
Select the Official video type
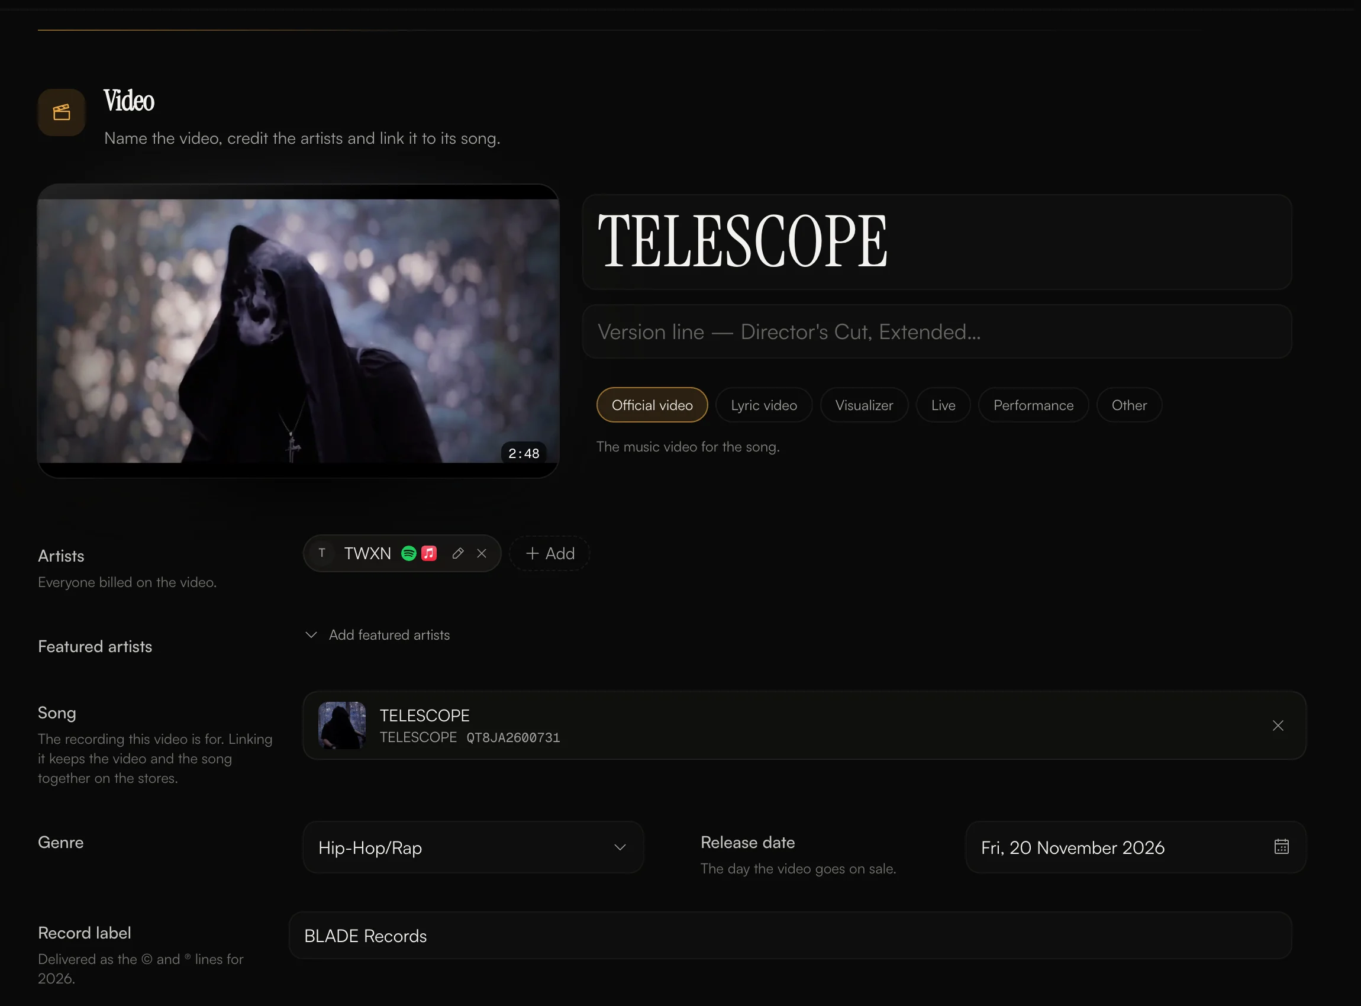pyautogui.click(x=652, y=405)
